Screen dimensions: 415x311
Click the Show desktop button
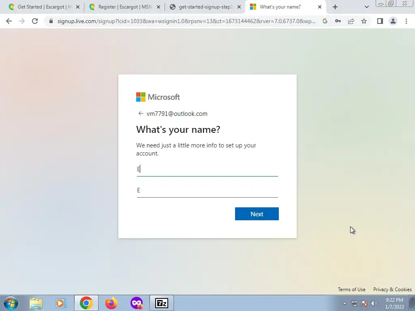(x=412, y=303)
